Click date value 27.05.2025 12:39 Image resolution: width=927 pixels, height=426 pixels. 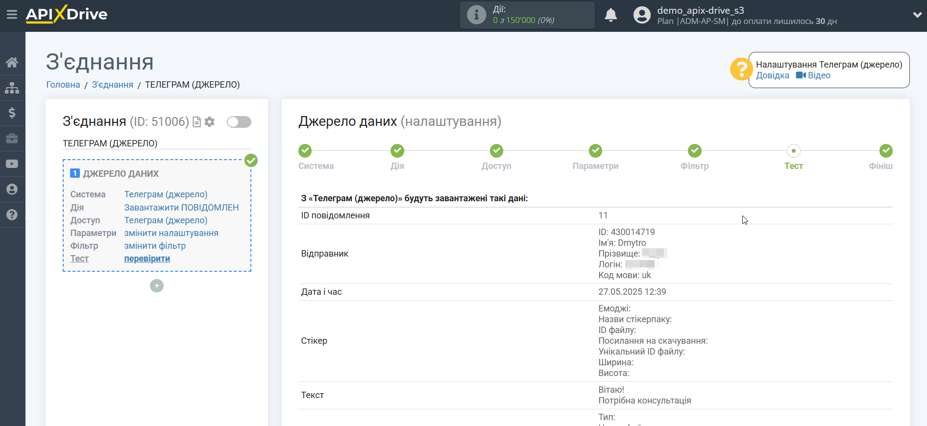click(x=632, y=292)
